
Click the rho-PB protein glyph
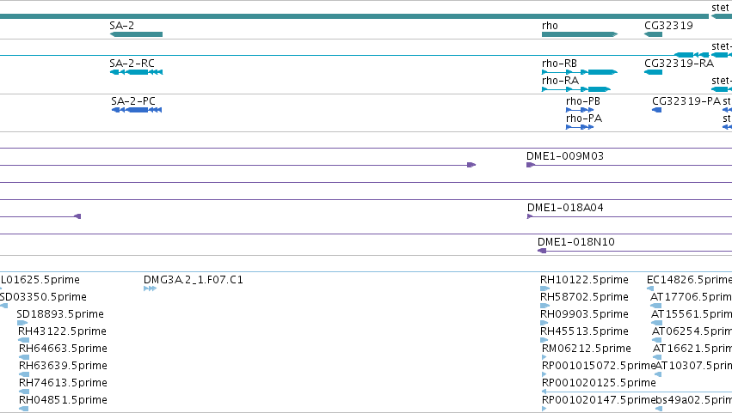(x=580, y=110)
